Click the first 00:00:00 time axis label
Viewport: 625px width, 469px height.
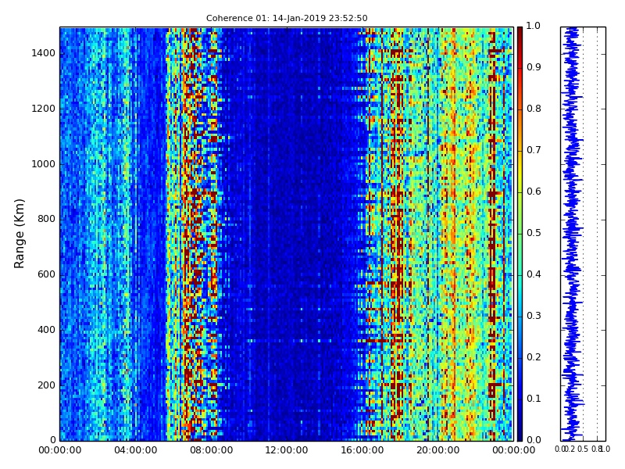coord(60,450)
